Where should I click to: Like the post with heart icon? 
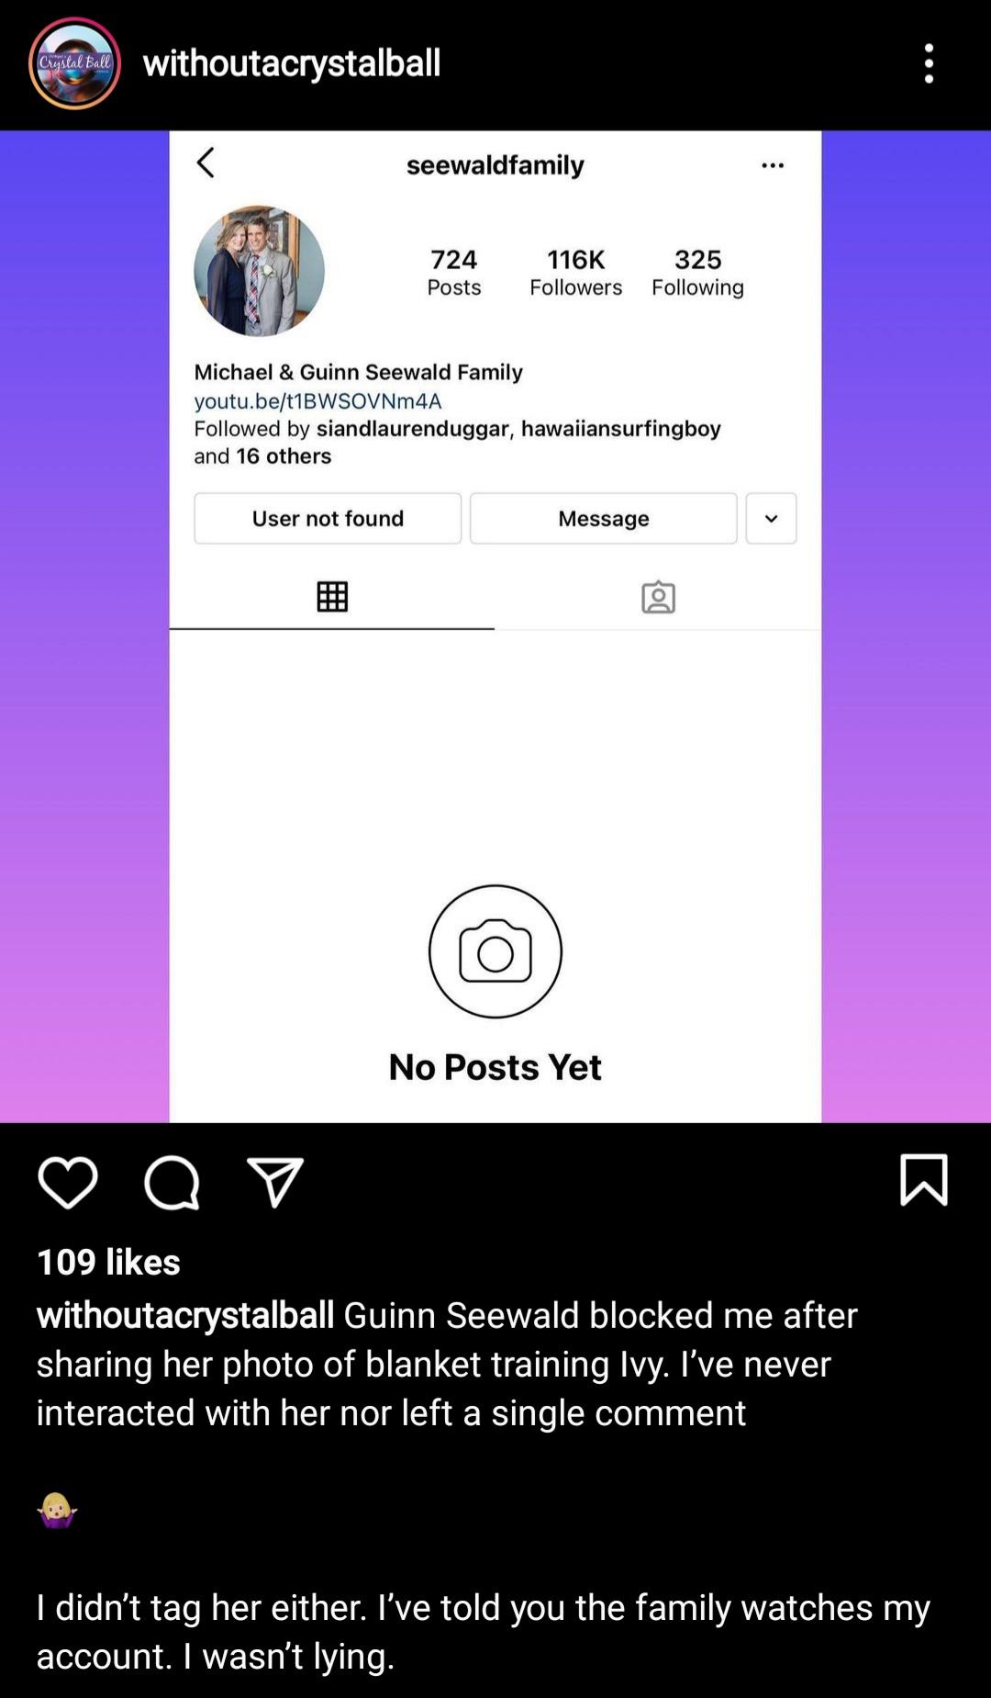point(68,1182)
